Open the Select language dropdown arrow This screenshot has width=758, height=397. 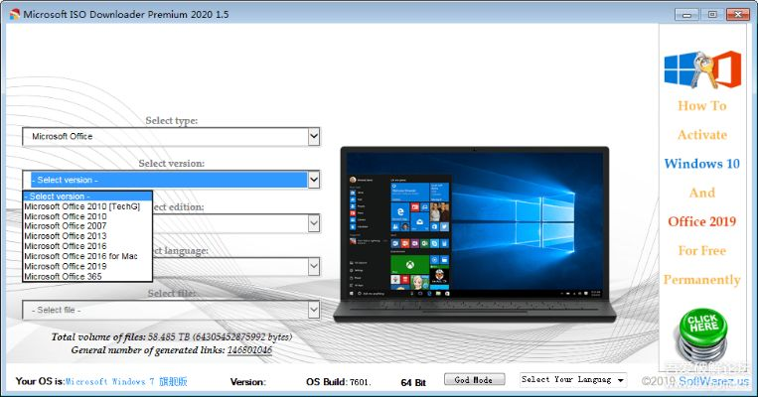tap(314, 267)
